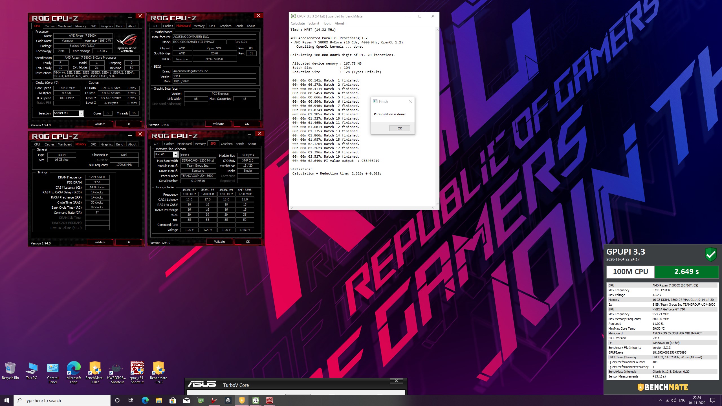Maximize the GPUPI window
This screenshot has height=406, width=722.
coord(420,16)
